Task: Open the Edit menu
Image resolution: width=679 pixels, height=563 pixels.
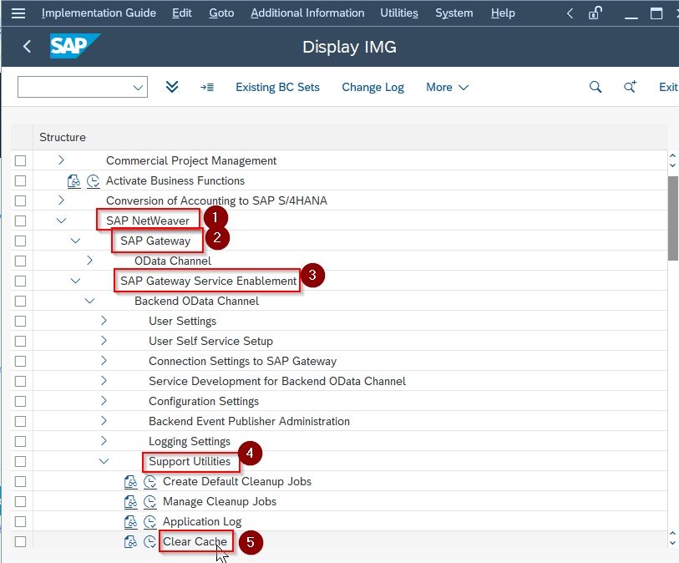Action: click(182, 13)
